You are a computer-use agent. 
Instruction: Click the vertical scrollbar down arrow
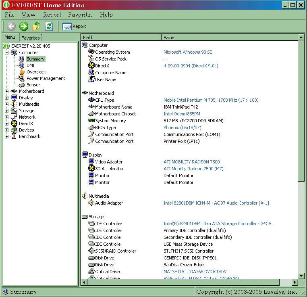[x=301, y=276]
